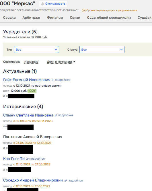Click the Исторические (4) heading
This screenshot has width=152, height=191.
coord(23,107)
